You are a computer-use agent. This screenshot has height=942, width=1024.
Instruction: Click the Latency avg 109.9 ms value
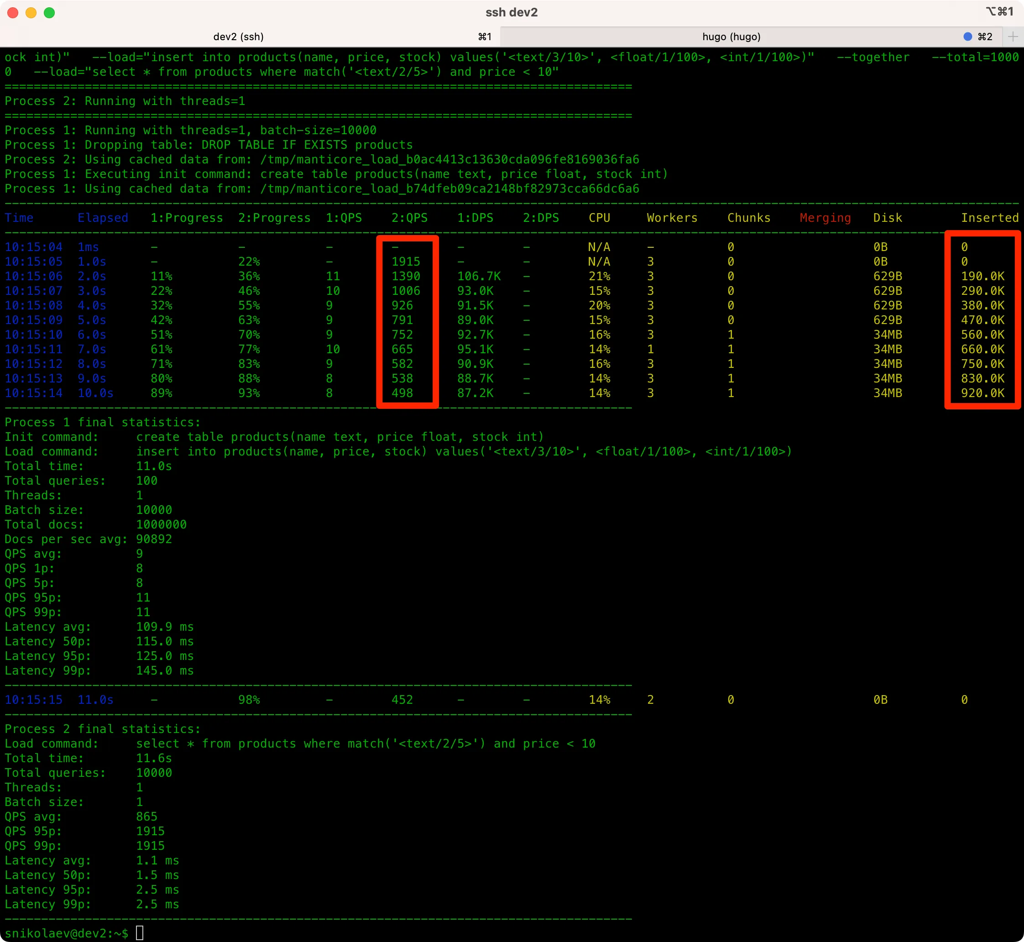(165, 627)
